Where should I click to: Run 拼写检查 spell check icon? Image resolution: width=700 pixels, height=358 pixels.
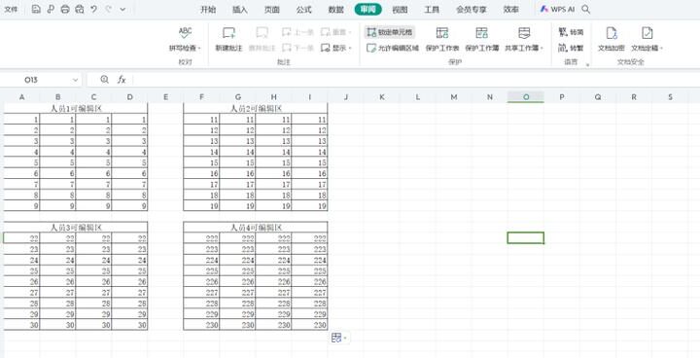click(x=186, y=33)
